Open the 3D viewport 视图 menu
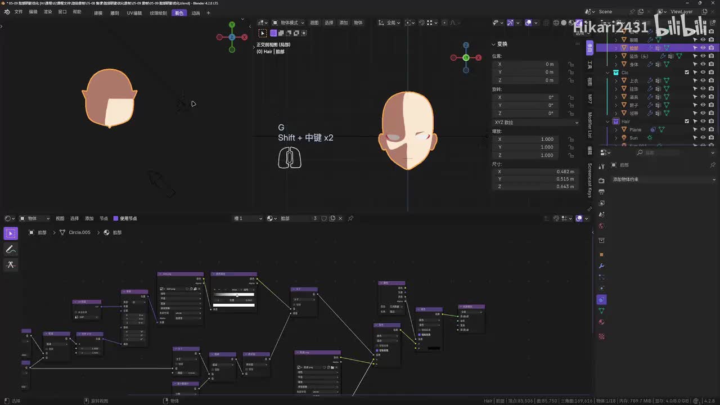The image size is (720, 405). pyautogui.click(x=314, y=22)
